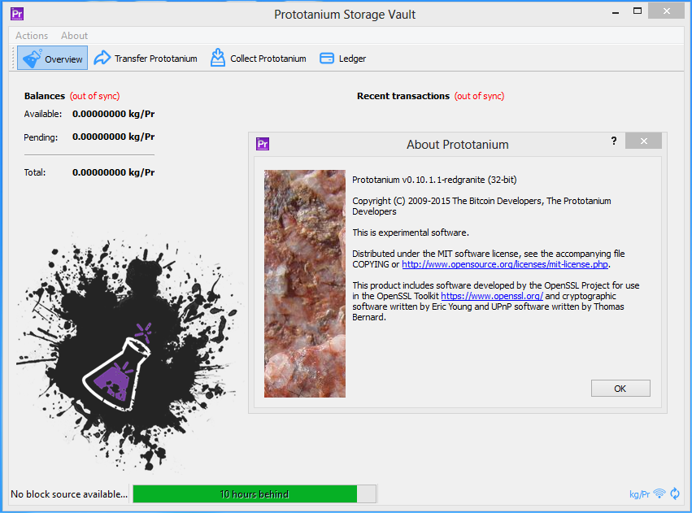Confirm the About dialog with OK

620,388
